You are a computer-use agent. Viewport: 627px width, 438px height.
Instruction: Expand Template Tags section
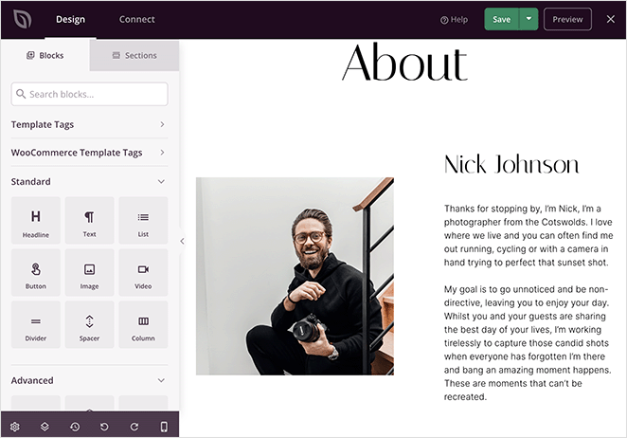(x=89, y=124)
